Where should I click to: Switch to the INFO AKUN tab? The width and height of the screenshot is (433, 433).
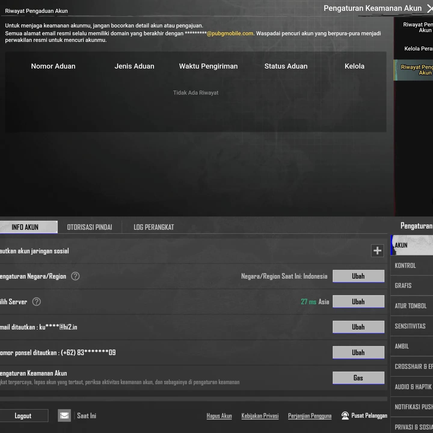coord(29,227)
